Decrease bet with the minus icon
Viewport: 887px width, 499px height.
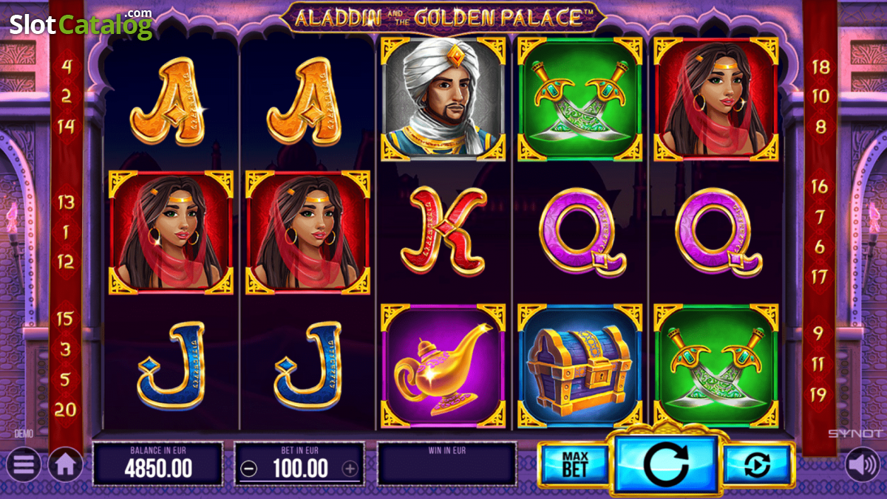(249, 468)
